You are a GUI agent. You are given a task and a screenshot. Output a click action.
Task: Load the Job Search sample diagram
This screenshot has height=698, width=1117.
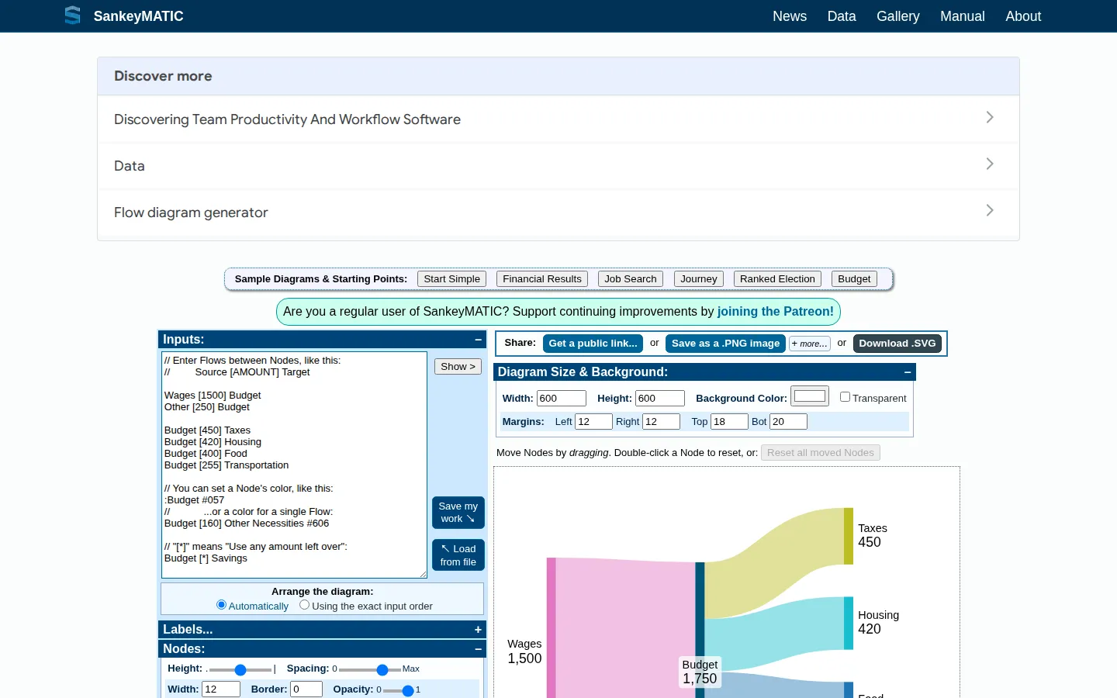(x=631, y=279)
